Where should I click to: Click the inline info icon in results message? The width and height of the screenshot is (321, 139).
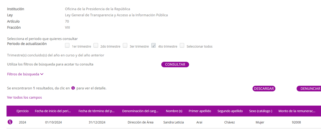(73, 88)
